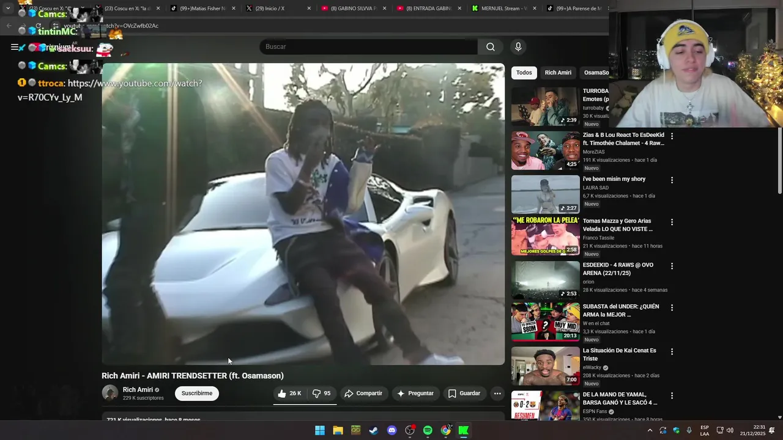Open La Situación De Kai Cenat thumbnail
783x440 pixels.
[x=545, y=365]
